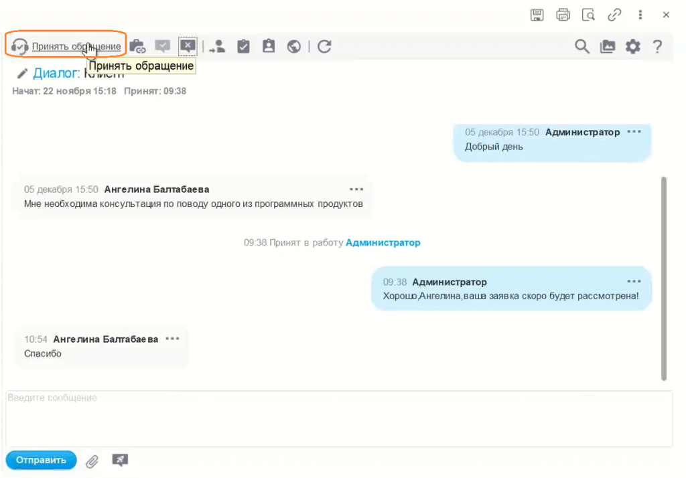Open three-dot menu on 'Добрый день' message
Viewport: 686px width, 478px height.
point(634,132)
